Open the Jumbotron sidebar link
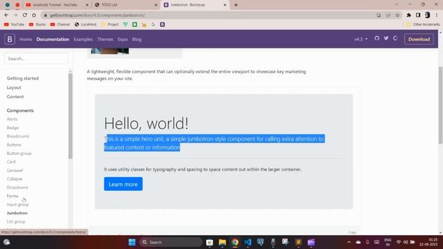Screen dimensions: 443x249 (17, 213)
